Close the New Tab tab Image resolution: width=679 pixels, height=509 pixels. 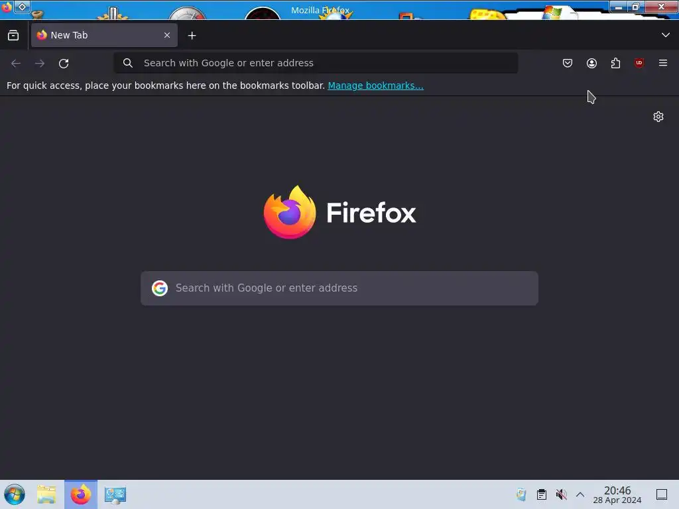click(167, 35)
